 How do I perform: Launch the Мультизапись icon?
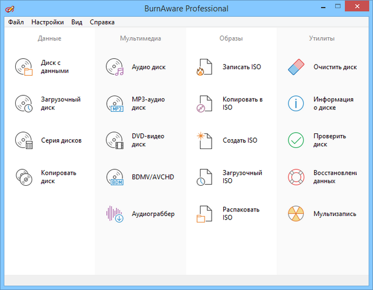tap(296, 214)
